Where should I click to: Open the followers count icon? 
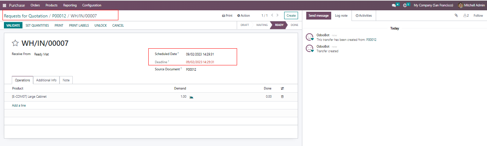coord(466,16)
